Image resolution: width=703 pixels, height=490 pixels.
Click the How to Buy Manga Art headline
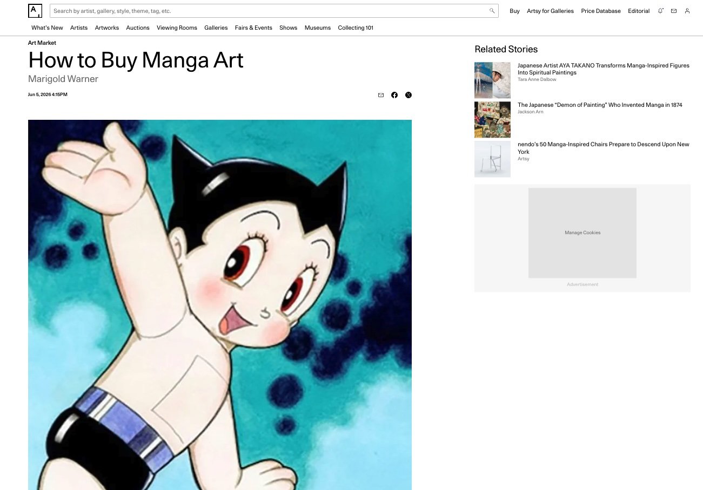[136, 60]
